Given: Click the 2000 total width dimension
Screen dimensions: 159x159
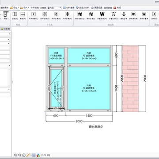Looking at the screenshot, I should click(79, 121).
